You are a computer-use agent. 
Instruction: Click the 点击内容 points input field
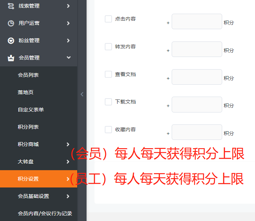(197, 21)
